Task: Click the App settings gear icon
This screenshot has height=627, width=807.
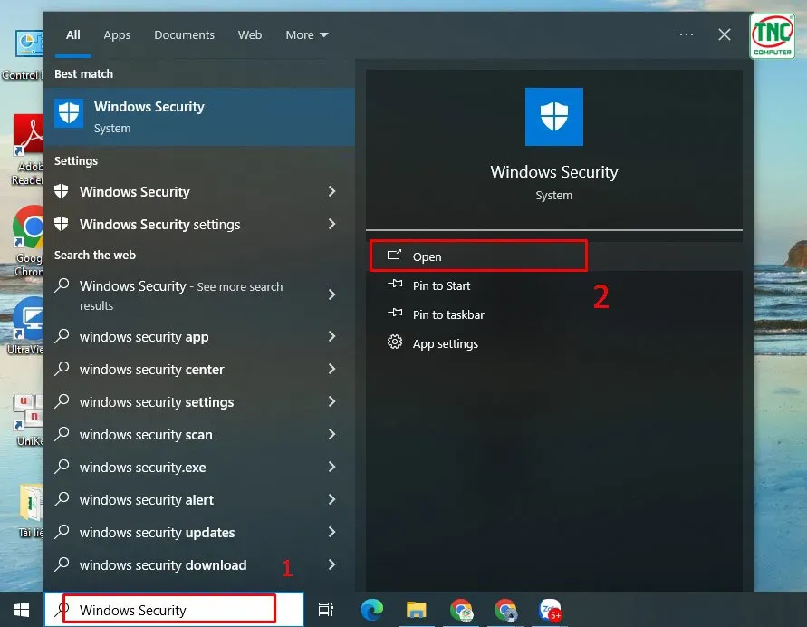Action: coord(394,343)
